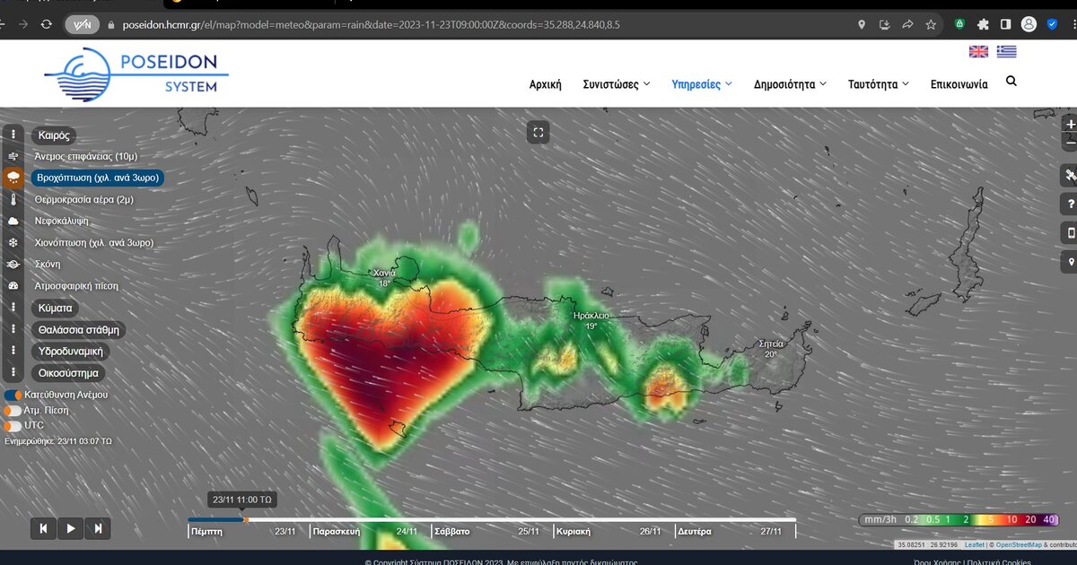Open the site search magnifier

pos(1011,82)
